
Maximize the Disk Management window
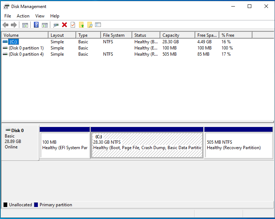point(250,7)
